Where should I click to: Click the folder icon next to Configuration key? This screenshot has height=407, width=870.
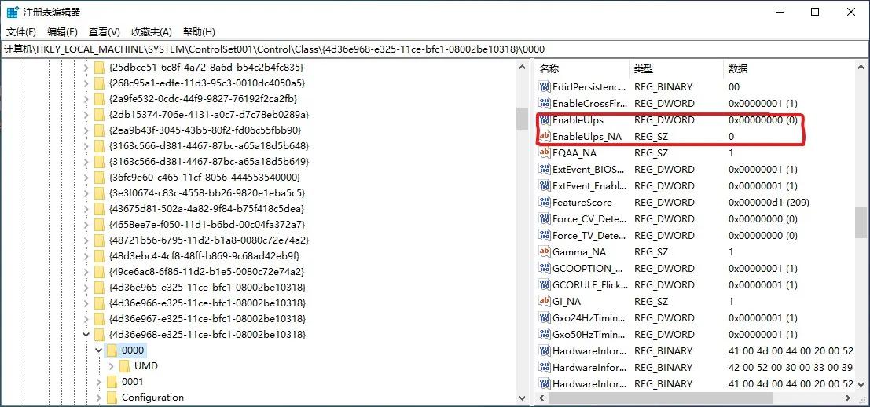113,398
